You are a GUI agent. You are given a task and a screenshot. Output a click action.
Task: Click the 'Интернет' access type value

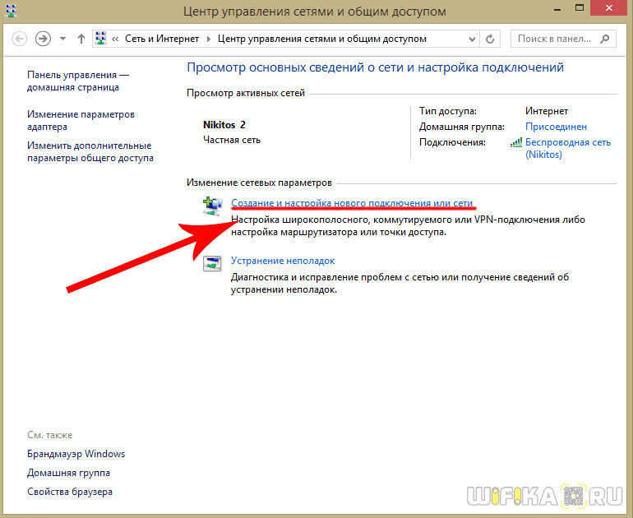pyautogui.click(x=547, y=111)
